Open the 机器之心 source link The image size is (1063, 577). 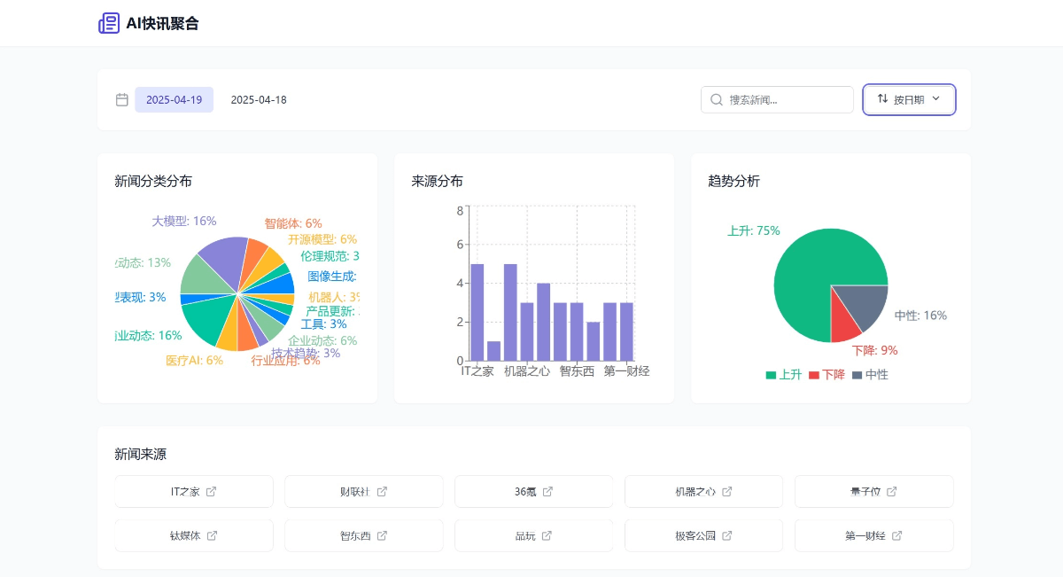[704, 491]
